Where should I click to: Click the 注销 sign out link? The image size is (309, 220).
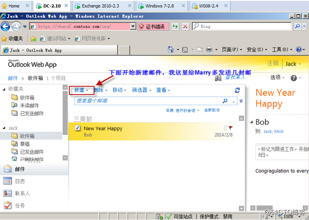[273, 63]
